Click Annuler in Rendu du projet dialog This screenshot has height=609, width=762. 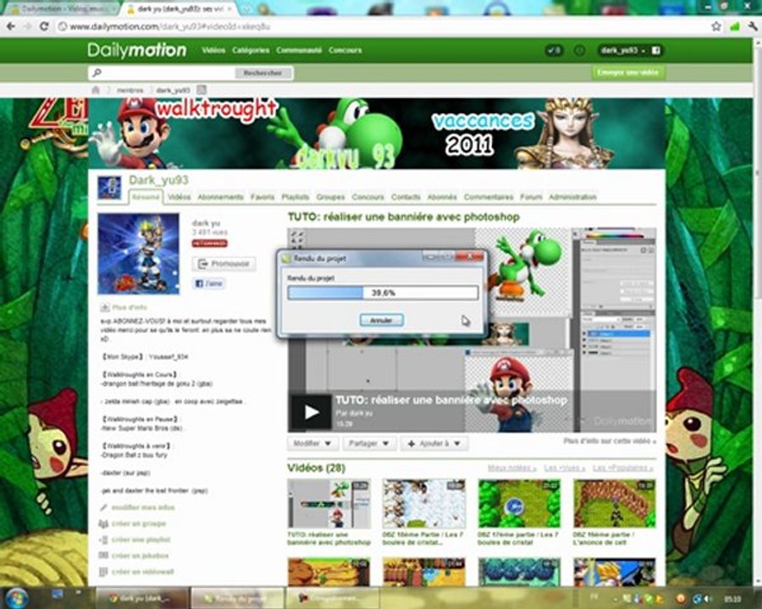(x=382, y=320)
